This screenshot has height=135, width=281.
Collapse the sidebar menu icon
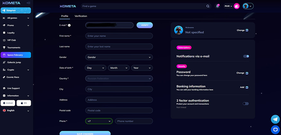(28, 3)
